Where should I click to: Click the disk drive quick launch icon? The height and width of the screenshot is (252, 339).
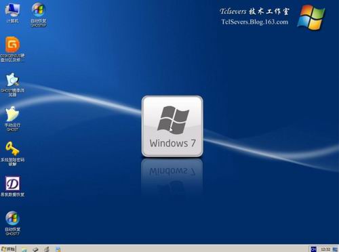35,249
